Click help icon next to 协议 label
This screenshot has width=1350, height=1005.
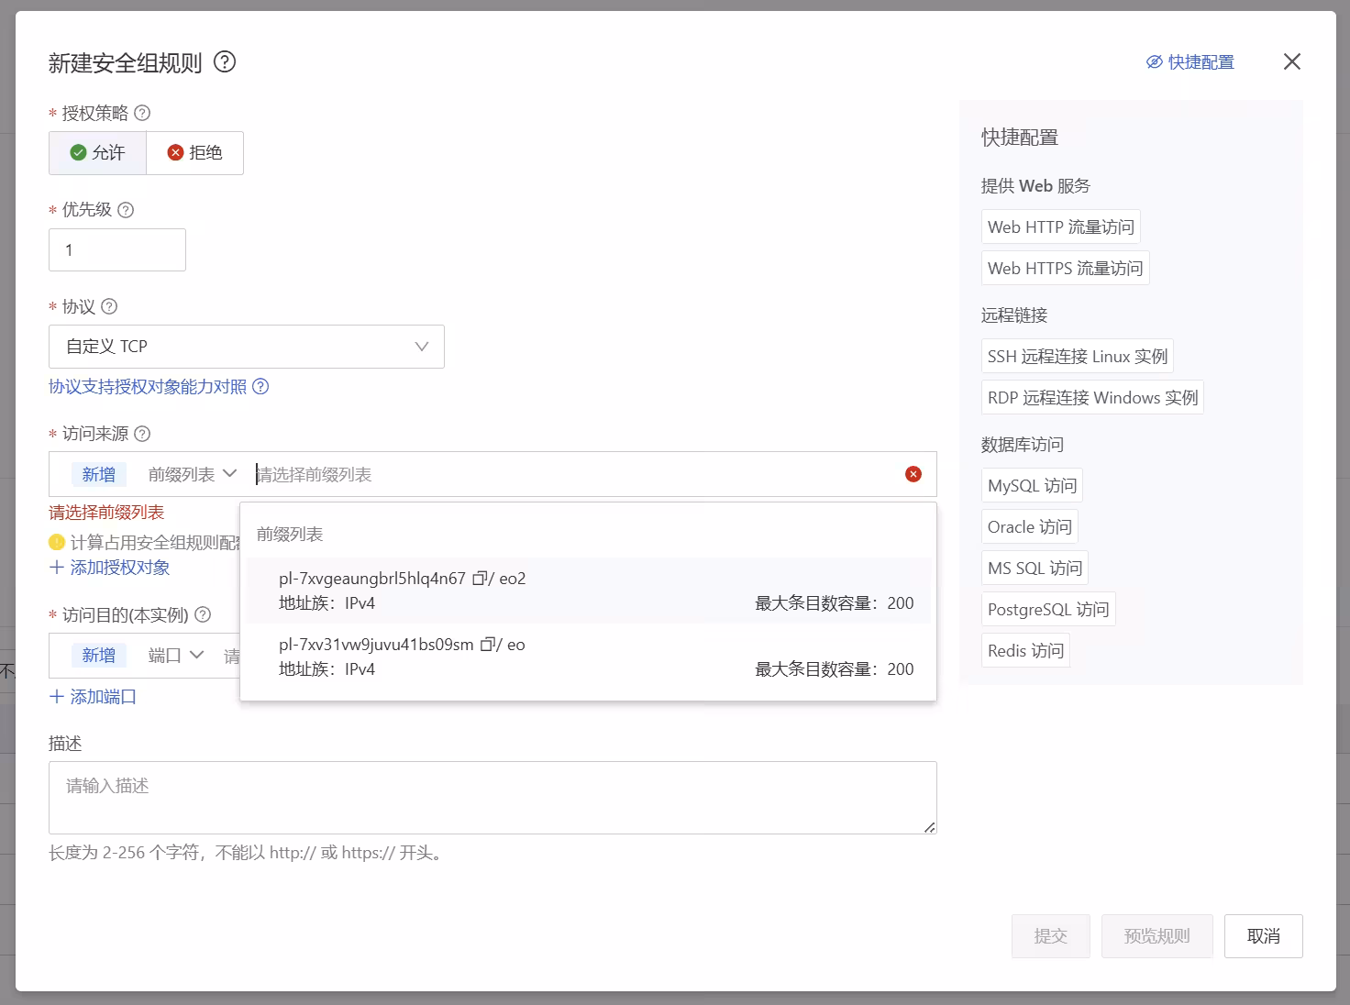[109, 306]
